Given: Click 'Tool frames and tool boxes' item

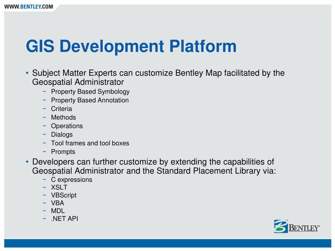Looking at the screenshot, I should pos(90,143).
